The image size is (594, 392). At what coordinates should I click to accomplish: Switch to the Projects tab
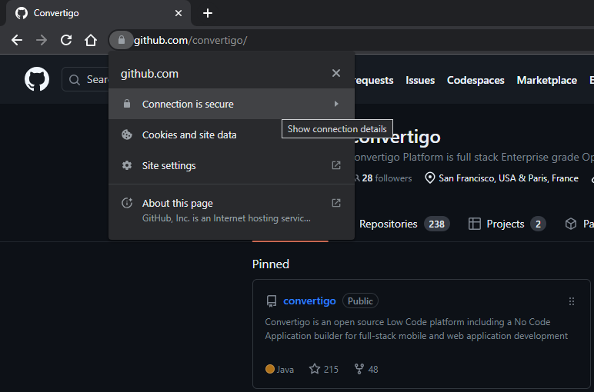tap(507, 224)
